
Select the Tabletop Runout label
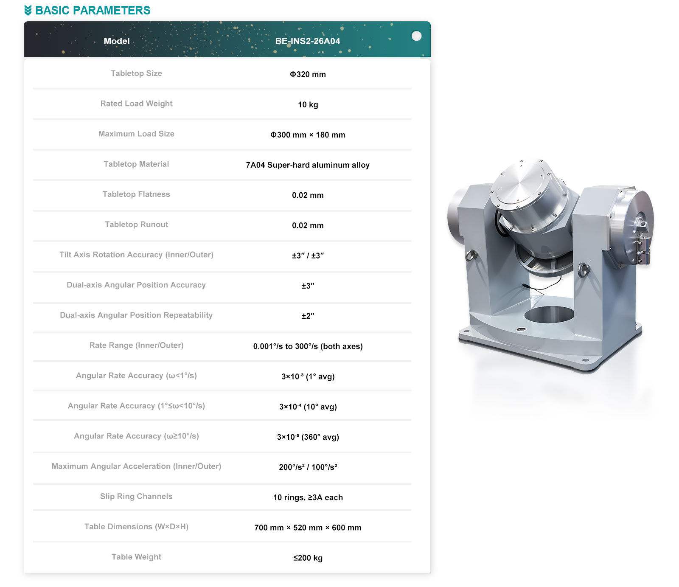coord(136,225)
